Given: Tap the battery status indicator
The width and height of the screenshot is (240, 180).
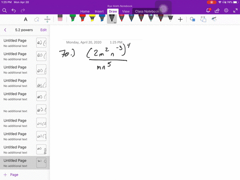Looking at the screenshot, I should pyautogui.click(x=235, y=2).
